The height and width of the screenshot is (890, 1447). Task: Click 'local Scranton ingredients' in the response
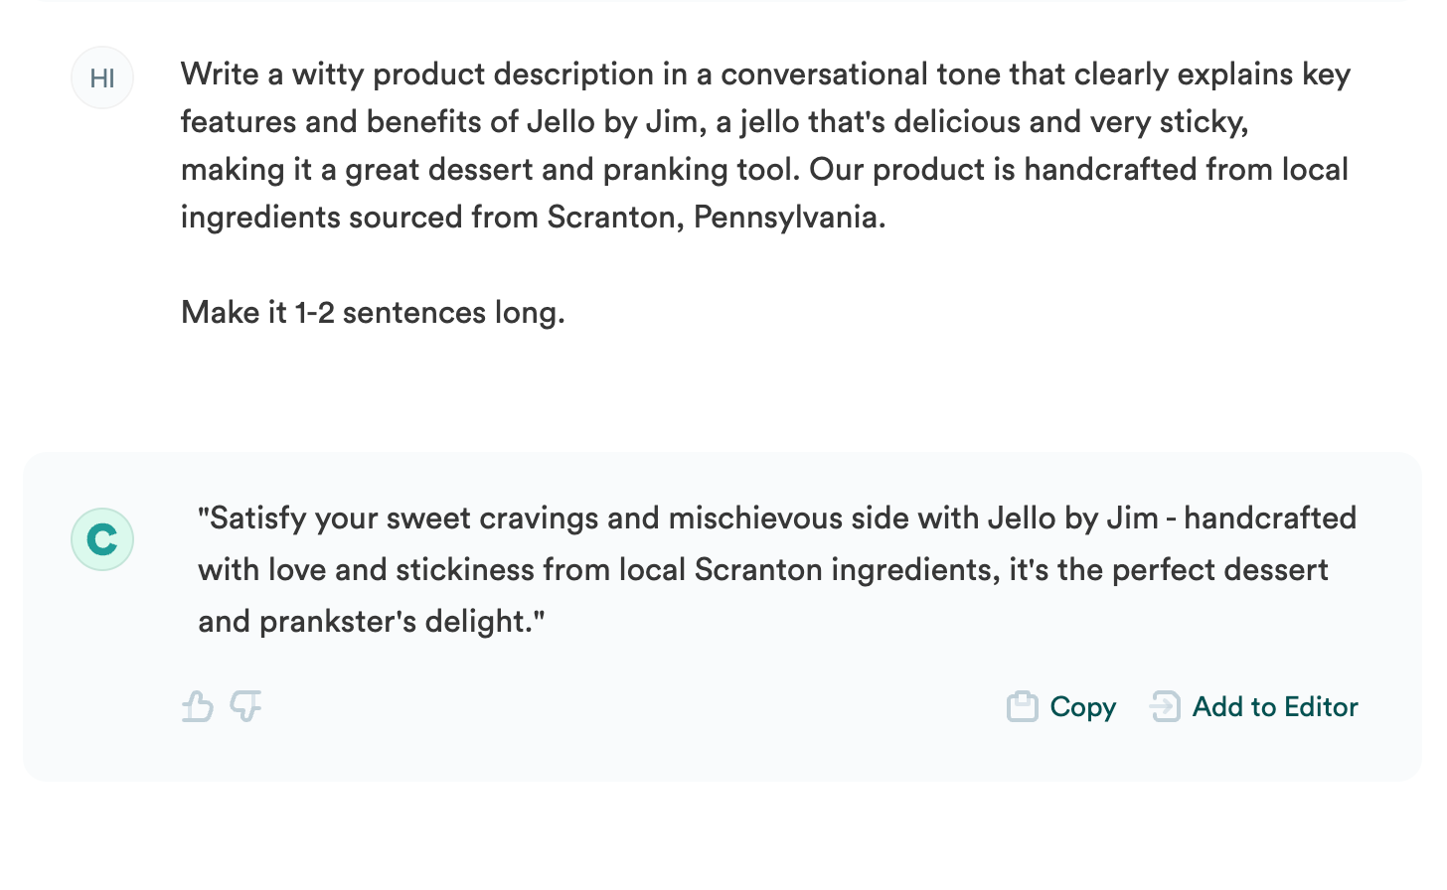coord(809,569)
